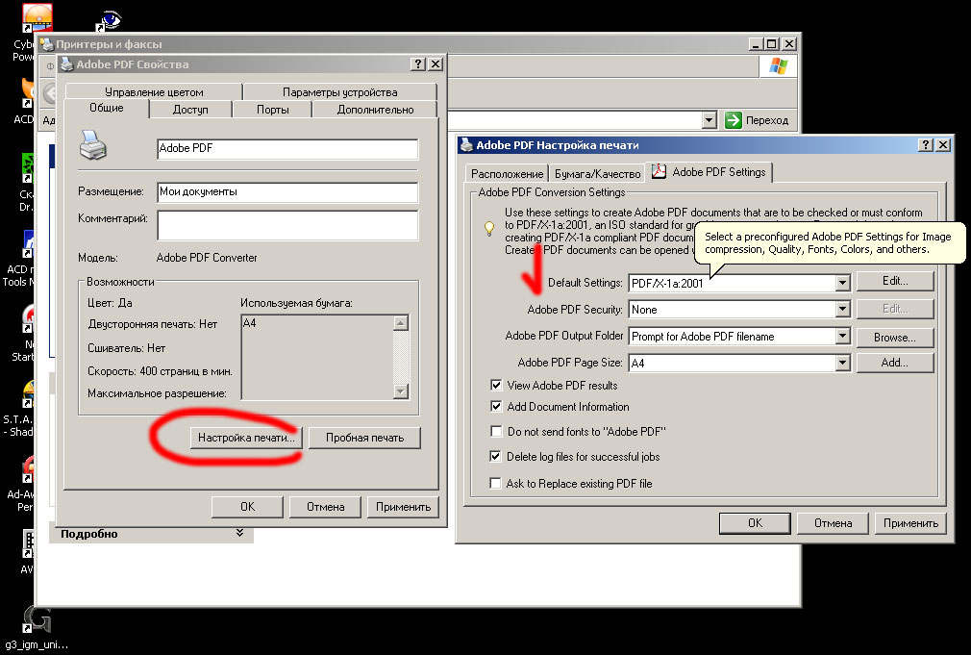Switch to the Дополнительно tab
Image resolution: width=971 pixels, height=655 pixels.
[x=375, y=109]
